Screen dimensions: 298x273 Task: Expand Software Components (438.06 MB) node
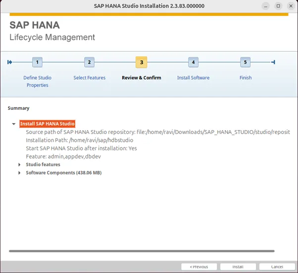[19, 173]
